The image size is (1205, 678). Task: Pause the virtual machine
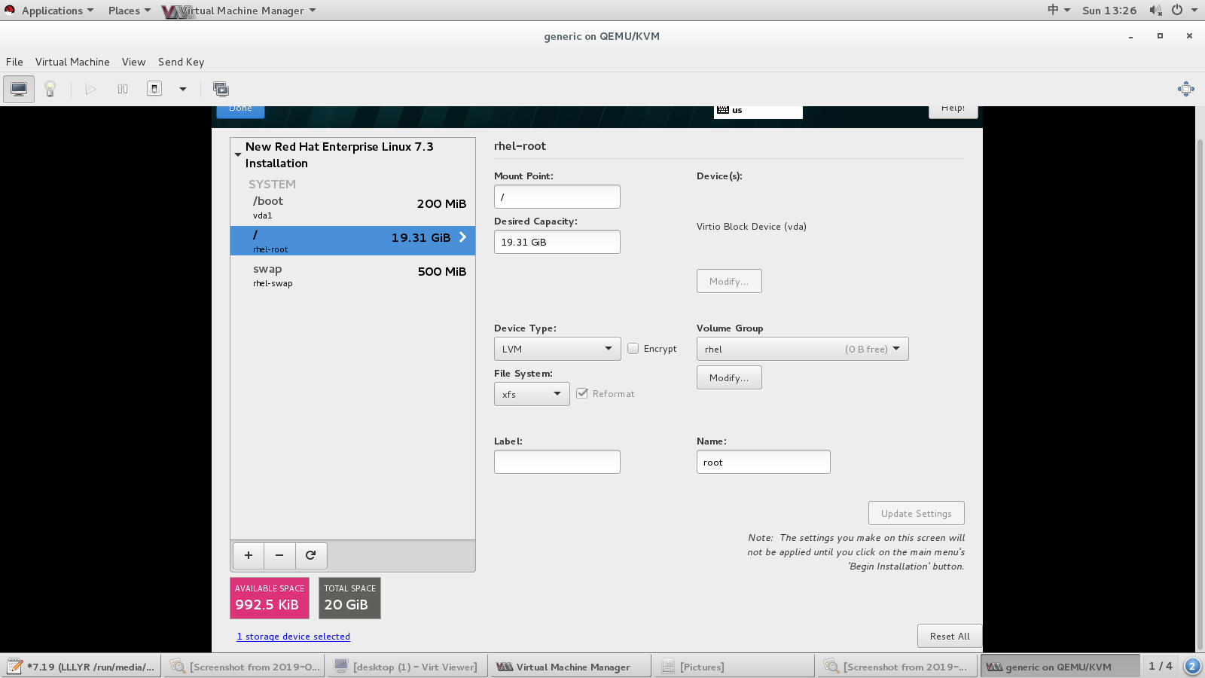(123, 89)
